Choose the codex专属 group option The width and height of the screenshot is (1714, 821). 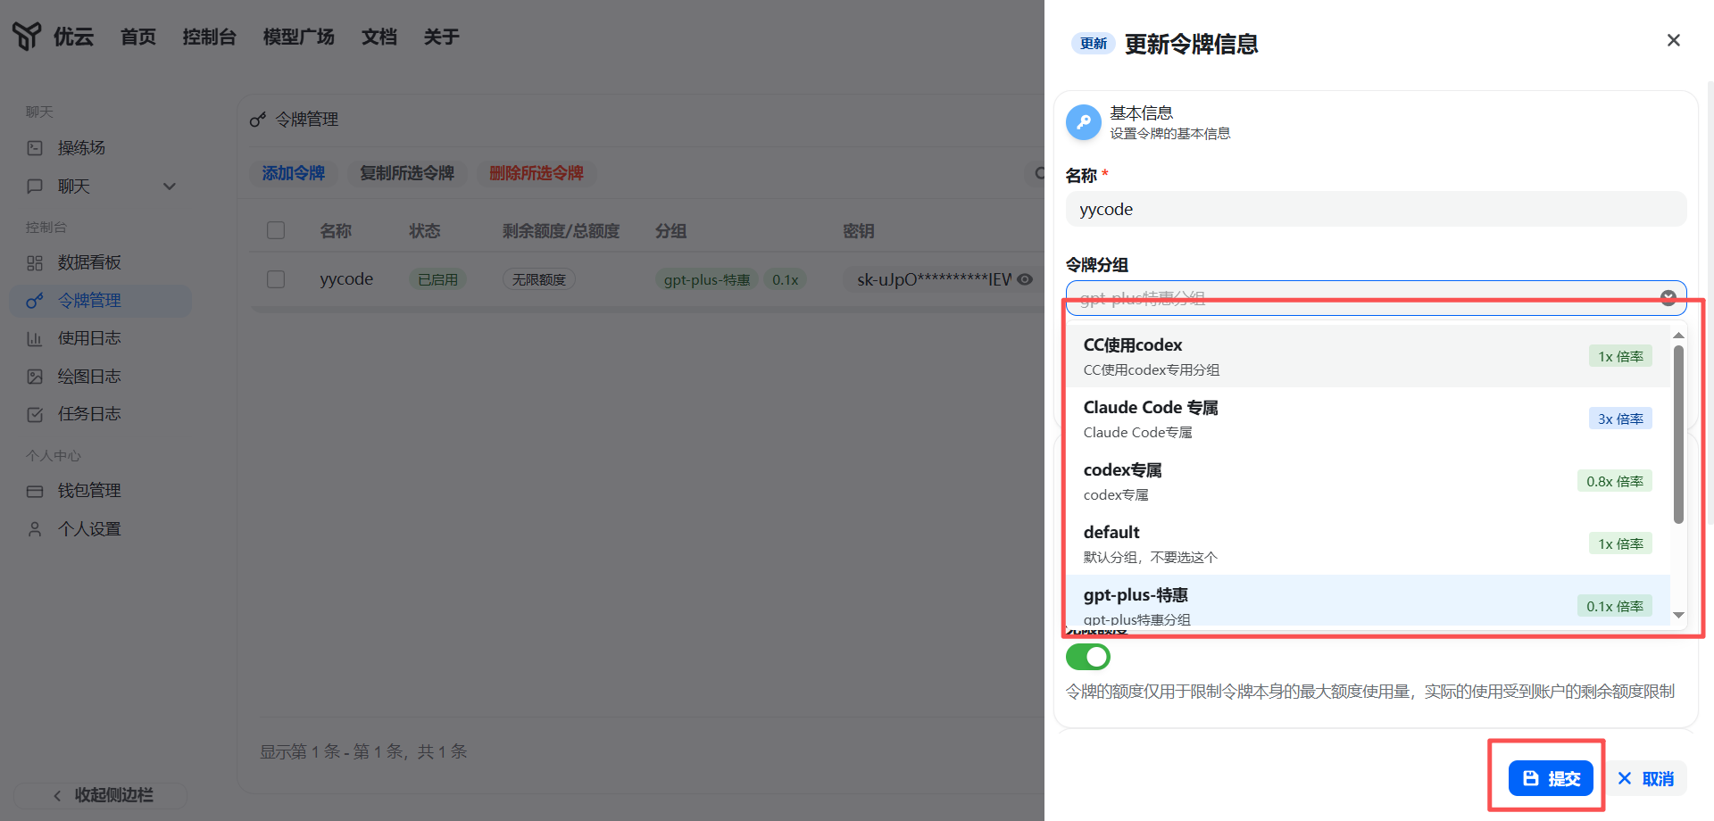[x=1368, y=481]
